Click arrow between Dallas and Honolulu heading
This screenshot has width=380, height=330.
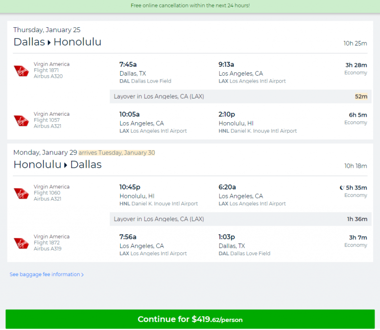(49, 43)
